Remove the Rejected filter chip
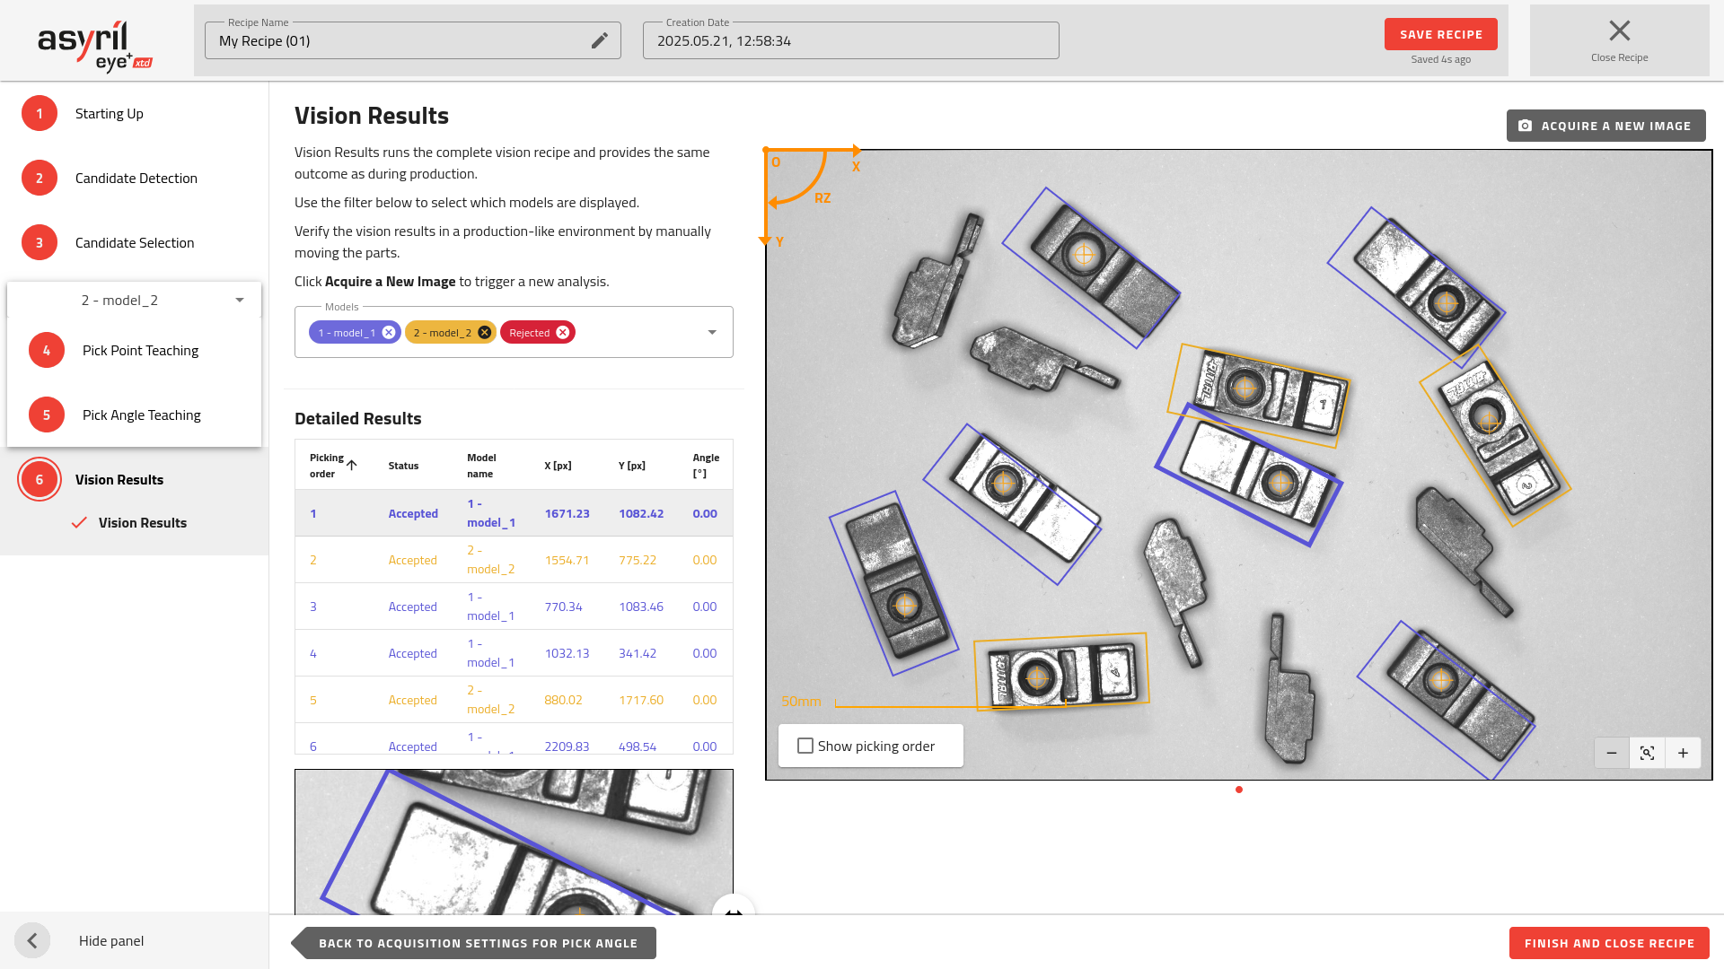 [563, 333]
